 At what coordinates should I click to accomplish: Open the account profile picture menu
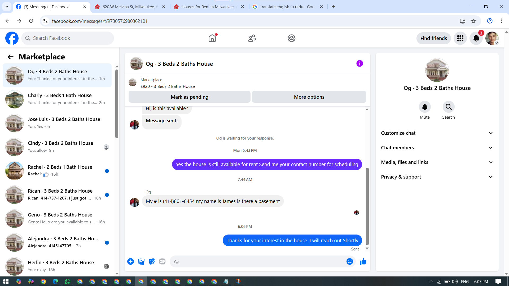[492, 38]
